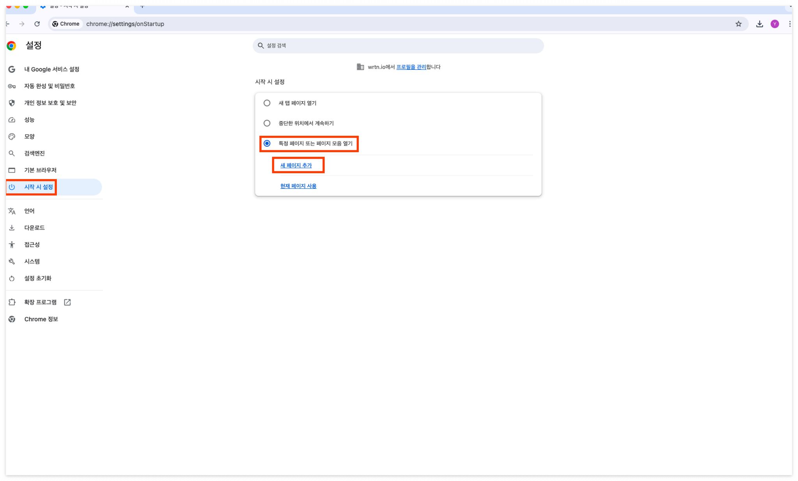Open the 프로필을 관리 link

click(x=411, y=67)
